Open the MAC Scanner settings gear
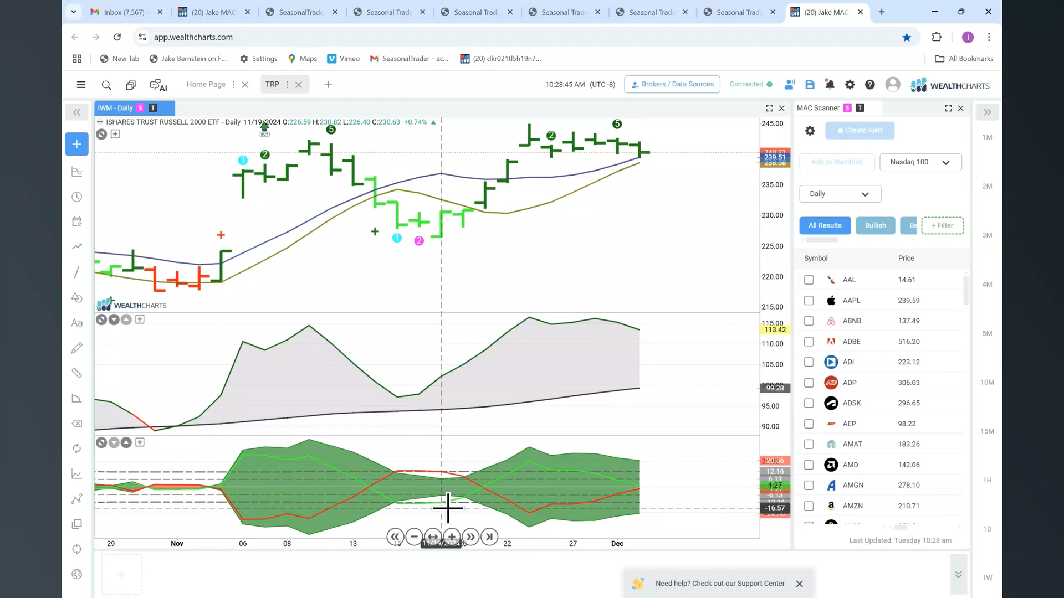This screenshot has height=598, width=1064. tap(810, 131)
